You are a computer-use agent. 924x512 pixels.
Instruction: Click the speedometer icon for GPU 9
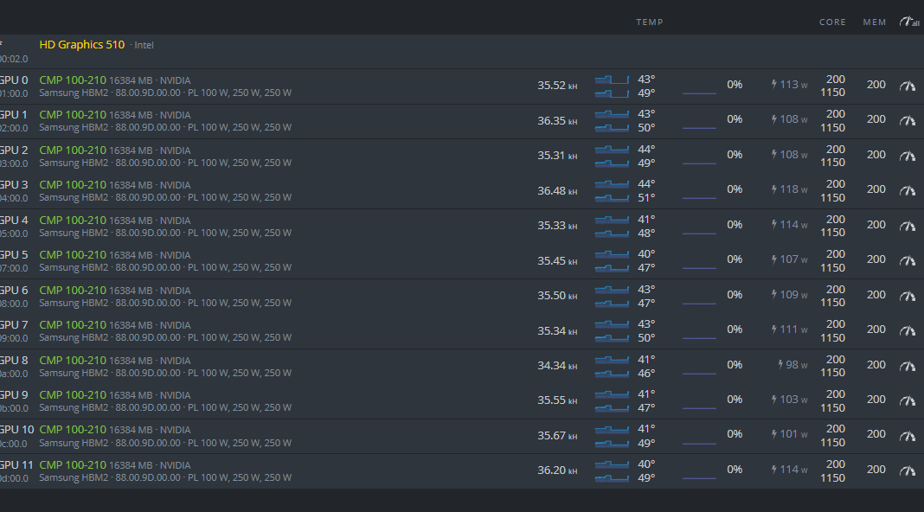pyautogui.click(x=907, y=400)
